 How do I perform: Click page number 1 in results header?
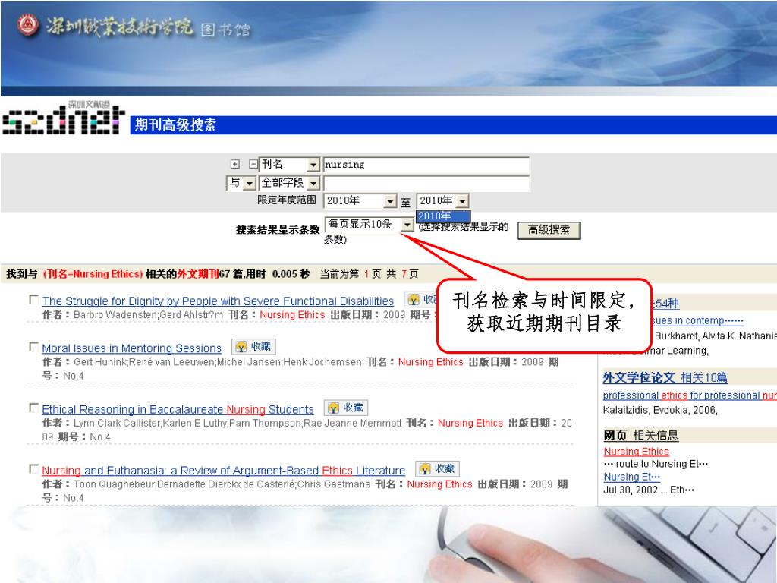pyautogui.click(x=366, y=274)
